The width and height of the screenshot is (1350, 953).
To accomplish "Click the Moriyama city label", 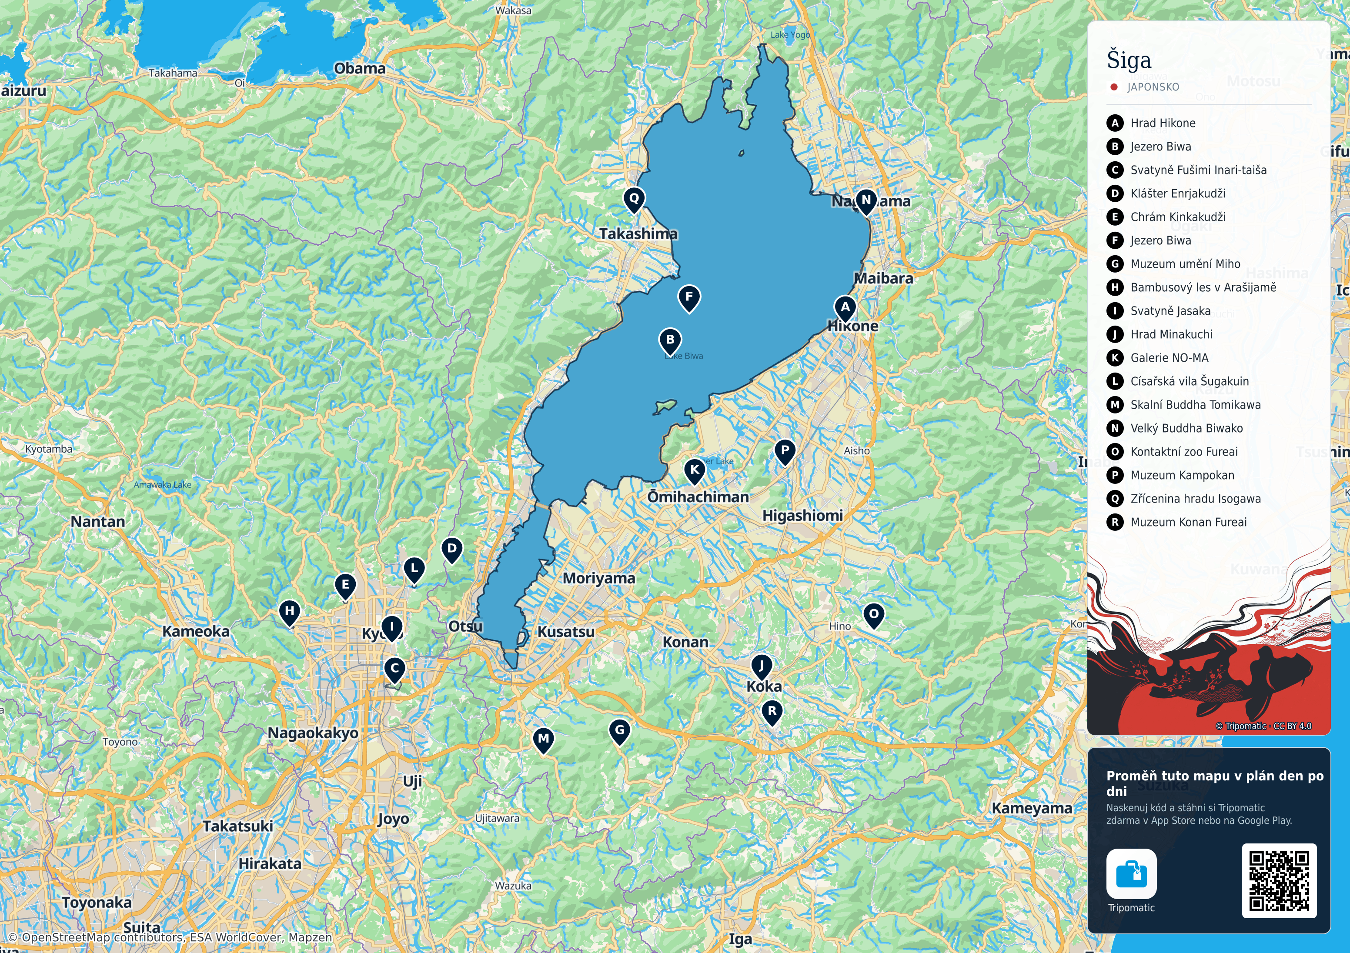I will point(598,579).
